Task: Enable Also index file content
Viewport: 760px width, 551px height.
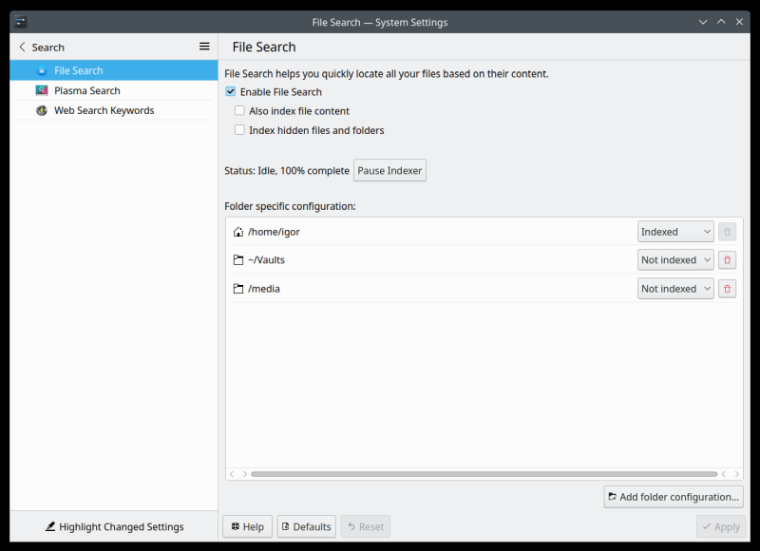Action: tap(239, 110)
